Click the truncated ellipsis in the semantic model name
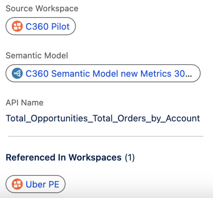 coord(189,74)
